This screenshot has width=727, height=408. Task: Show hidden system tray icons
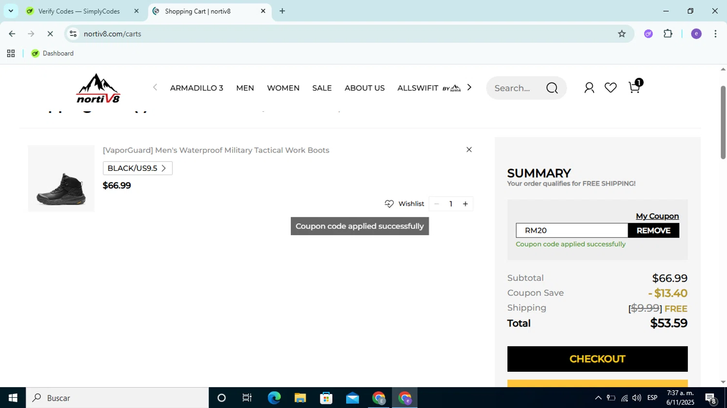tap(598, 398)
